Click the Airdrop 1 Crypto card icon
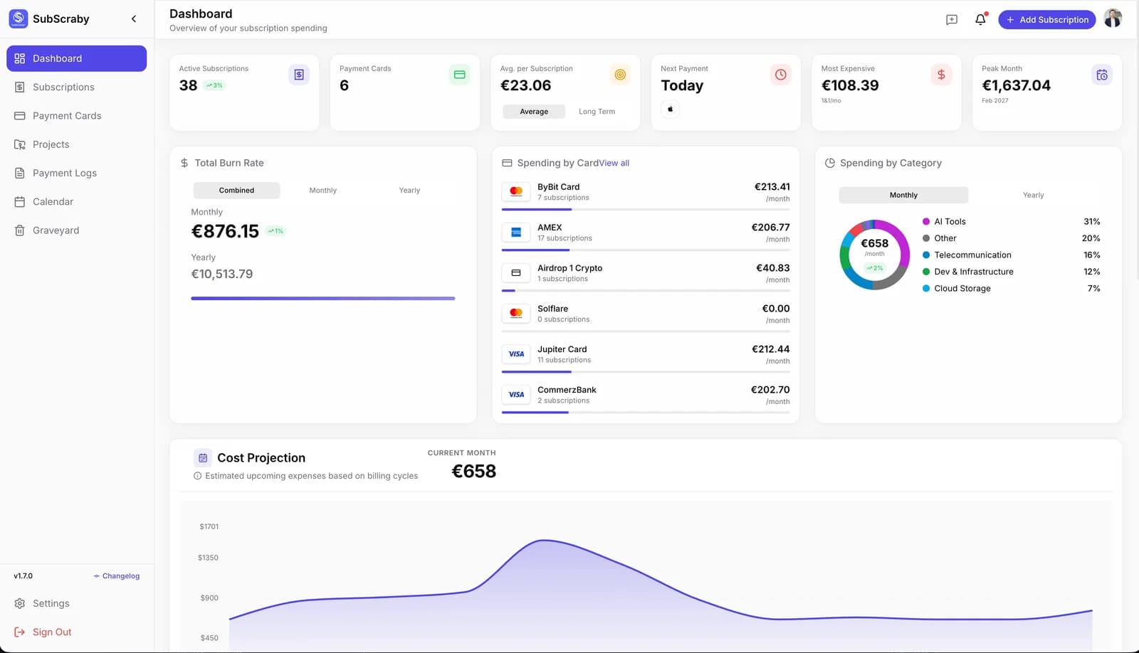The width and height of the screenshot is (1139, 653). pos(516,272)
